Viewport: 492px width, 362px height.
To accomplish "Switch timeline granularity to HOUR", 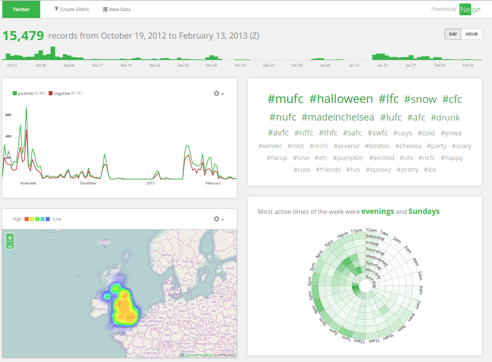I will coord(472,34).
